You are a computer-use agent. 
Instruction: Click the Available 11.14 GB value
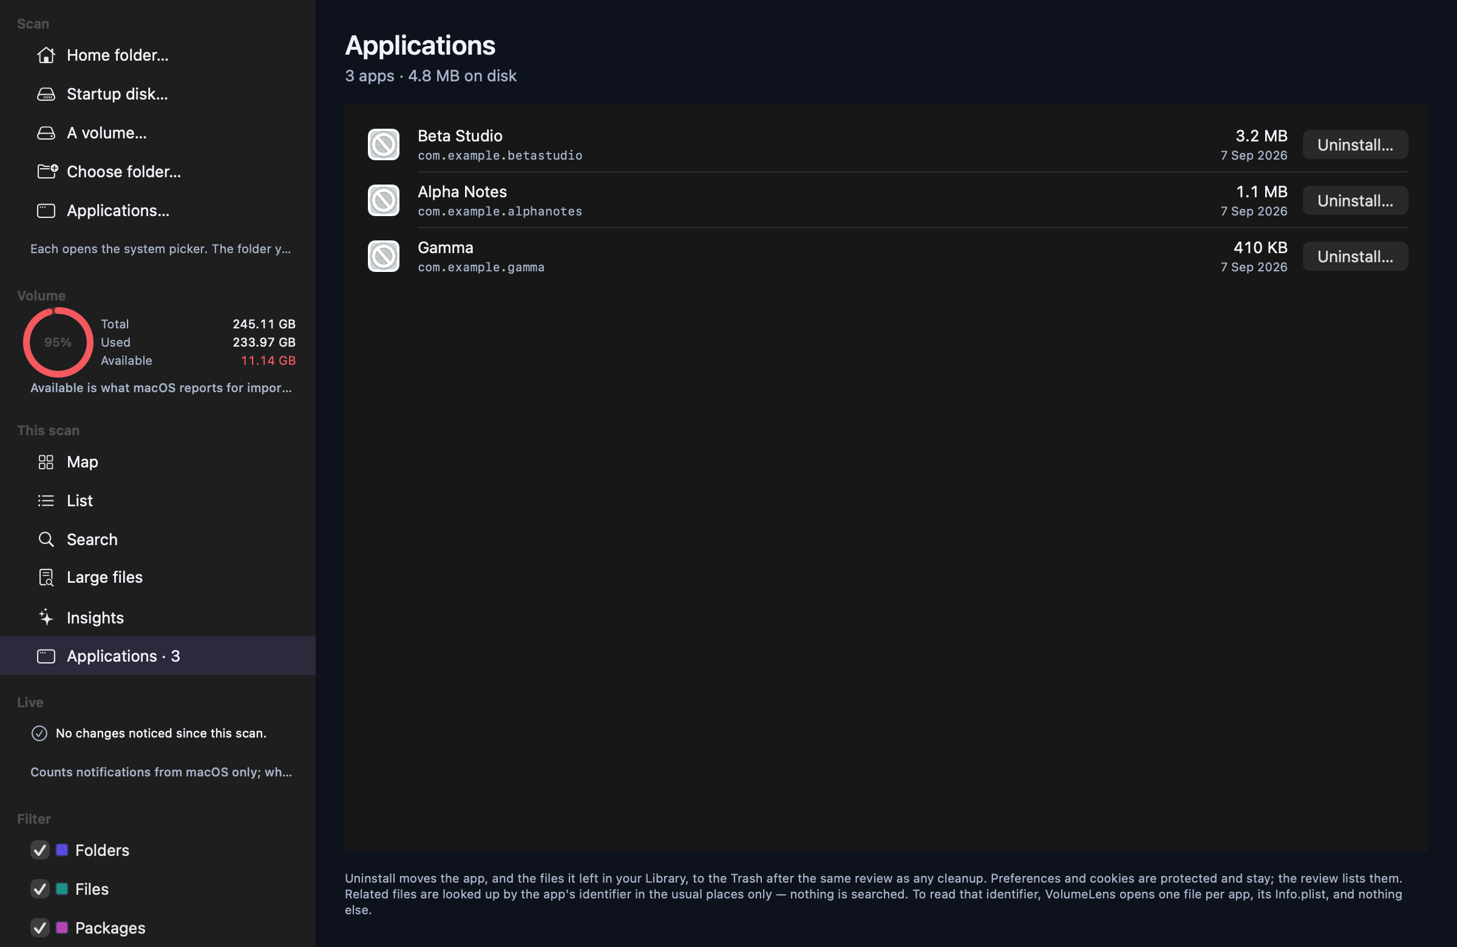click(268, 361)
